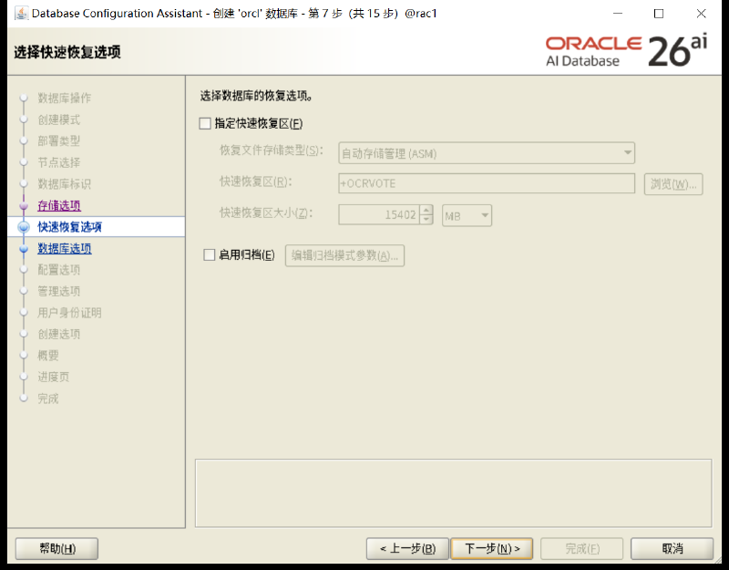This screenshot has width=729, height=570.
Task: Tick the 启用归档 checkbox
Action: coord(210,255)
